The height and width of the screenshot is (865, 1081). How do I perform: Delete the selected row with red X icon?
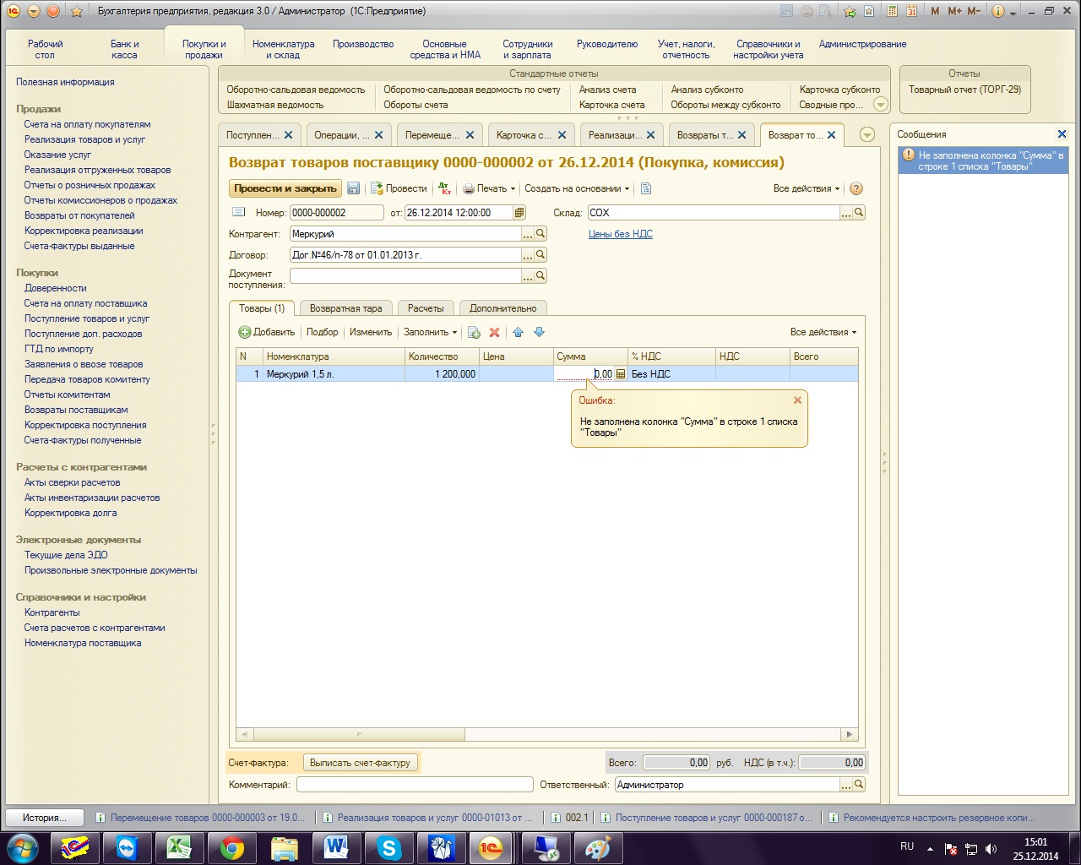[495, 333]
